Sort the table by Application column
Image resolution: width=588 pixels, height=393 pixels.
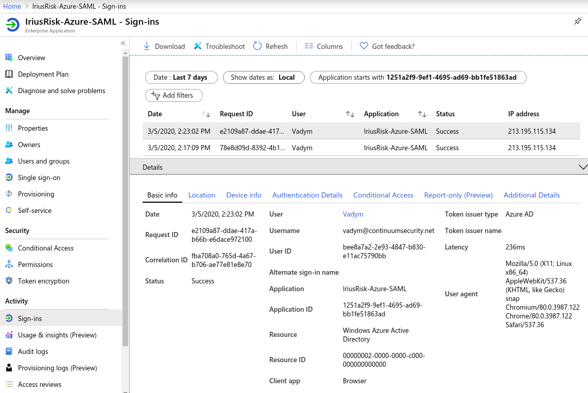coord(422,114)
